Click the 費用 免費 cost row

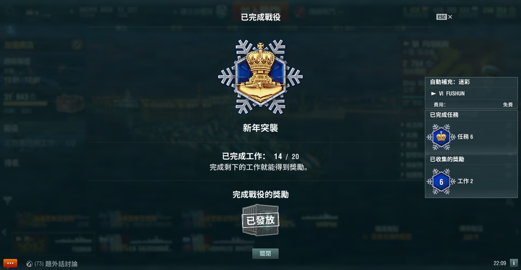(x=471, y=105)
